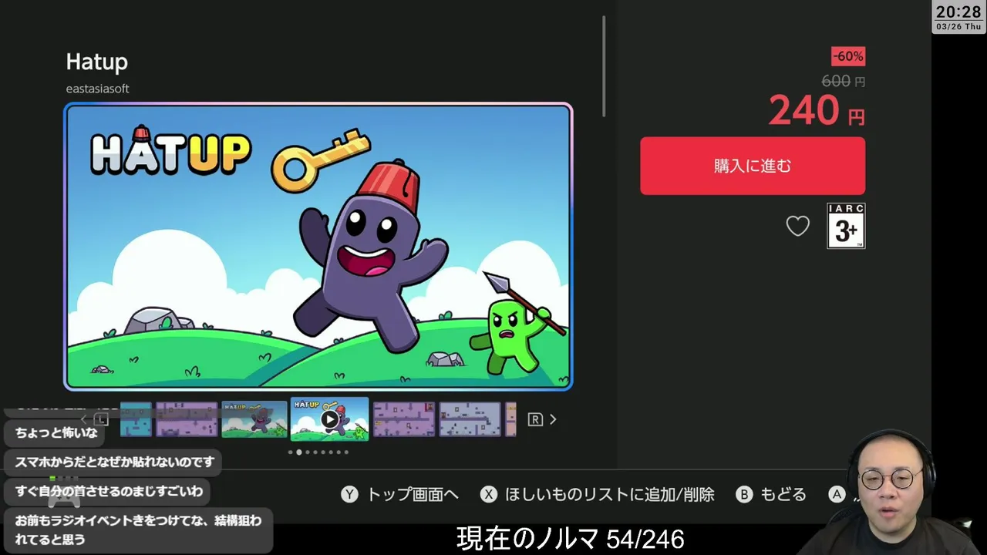Play the selected Hatup trailer thumbnail
The image size is (987, 555).
(329, 419)
